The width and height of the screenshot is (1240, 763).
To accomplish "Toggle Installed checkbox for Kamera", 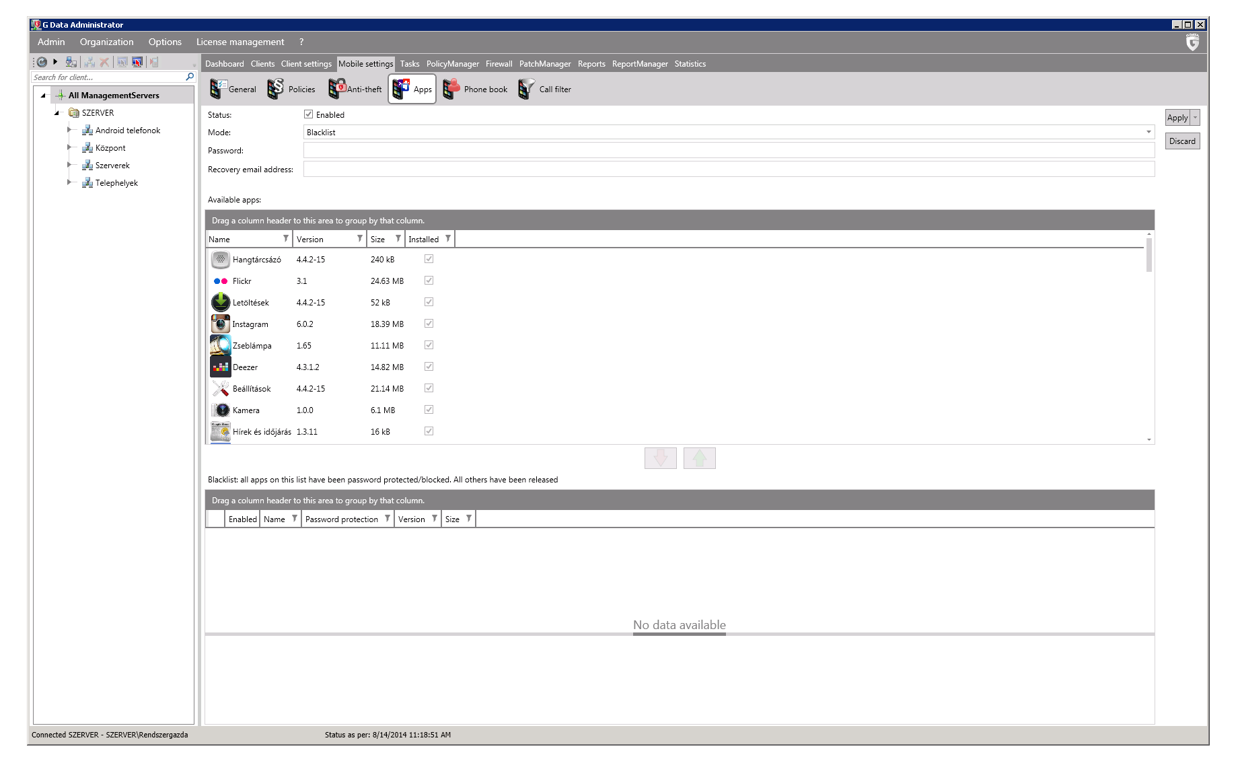I will 429,410.
